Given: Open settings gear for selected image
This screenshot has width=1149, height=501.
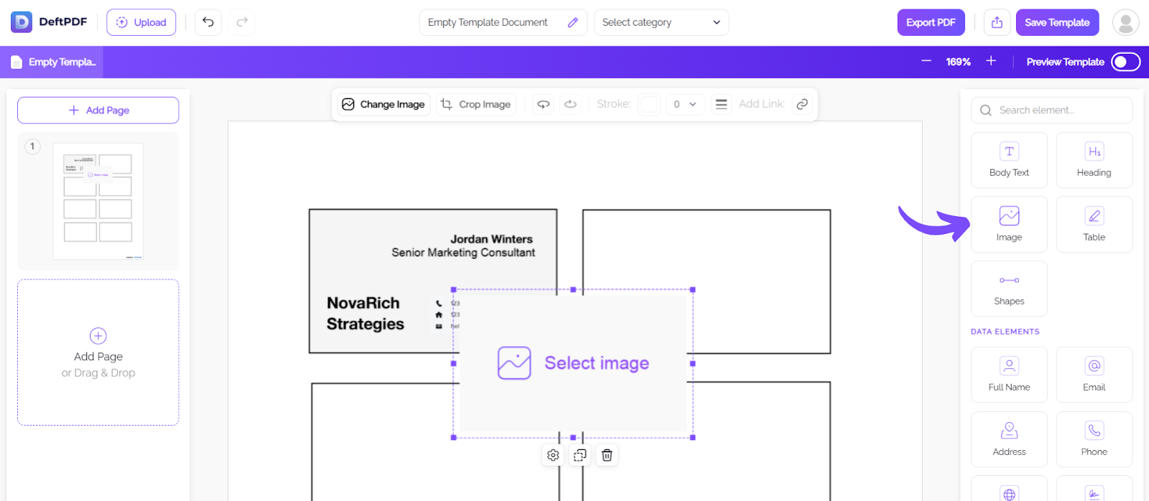Looking at the screenshot, I should coord(553,455).
